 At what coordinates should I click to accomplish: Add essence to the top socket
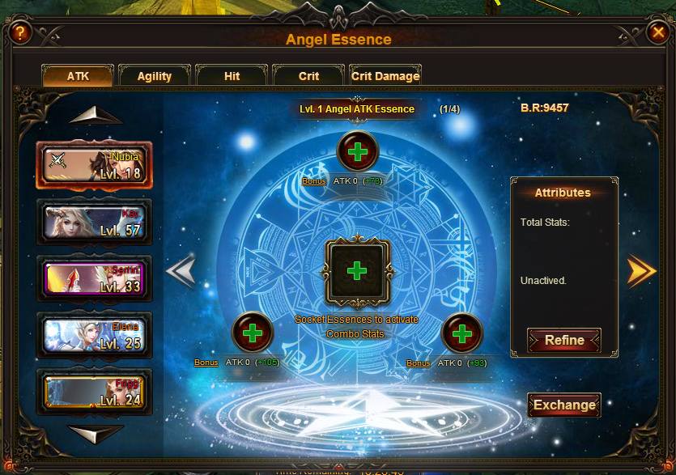point(357,151)
